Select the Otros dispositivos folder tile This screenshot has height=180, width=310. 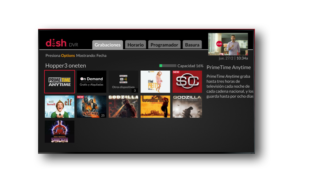(x=123, y=82)
